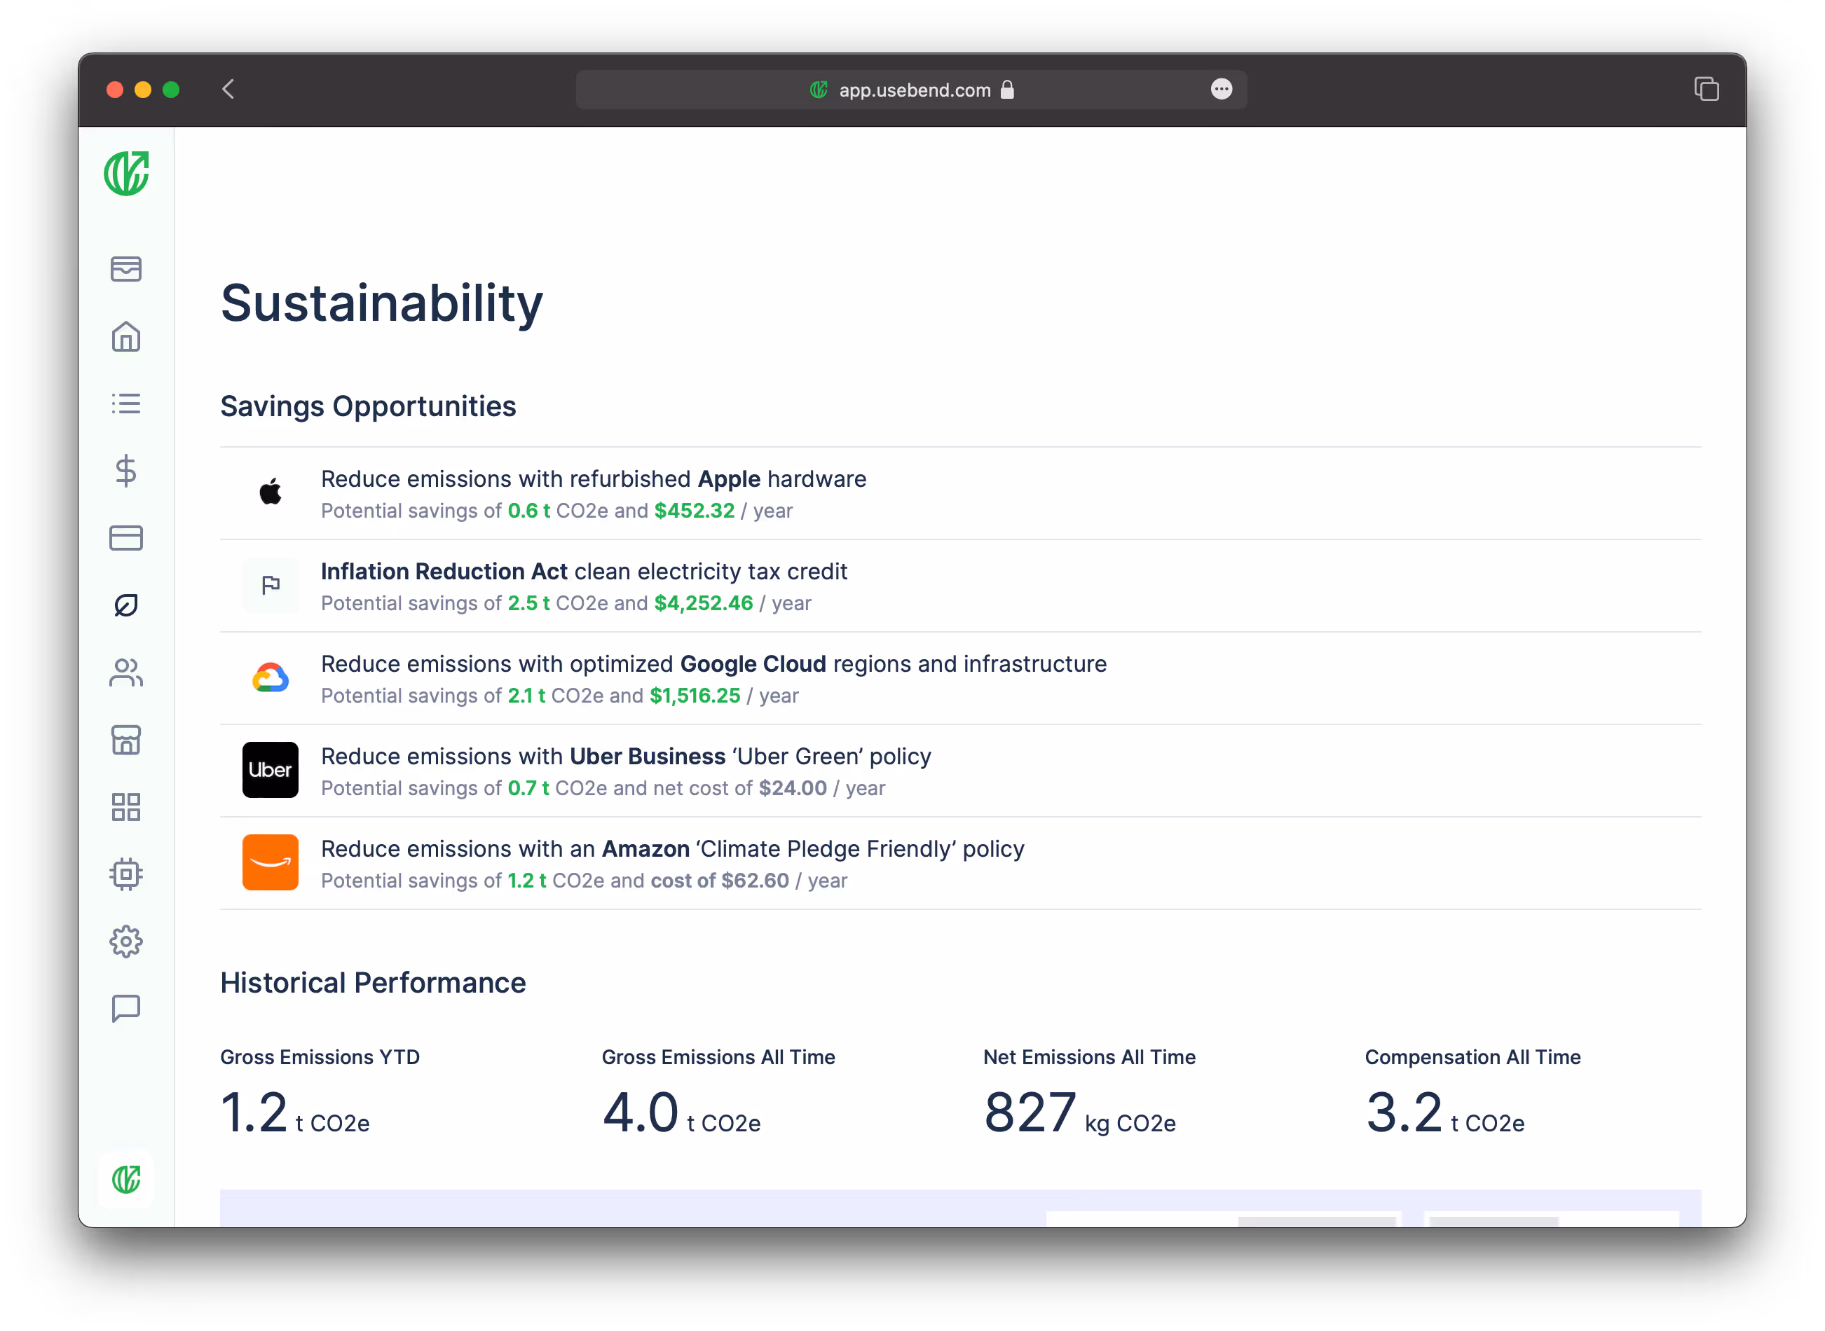Click the Sustainability page heading
Image resolution: width=1825 pixels, height=1331 pixels.
point(381,304)
